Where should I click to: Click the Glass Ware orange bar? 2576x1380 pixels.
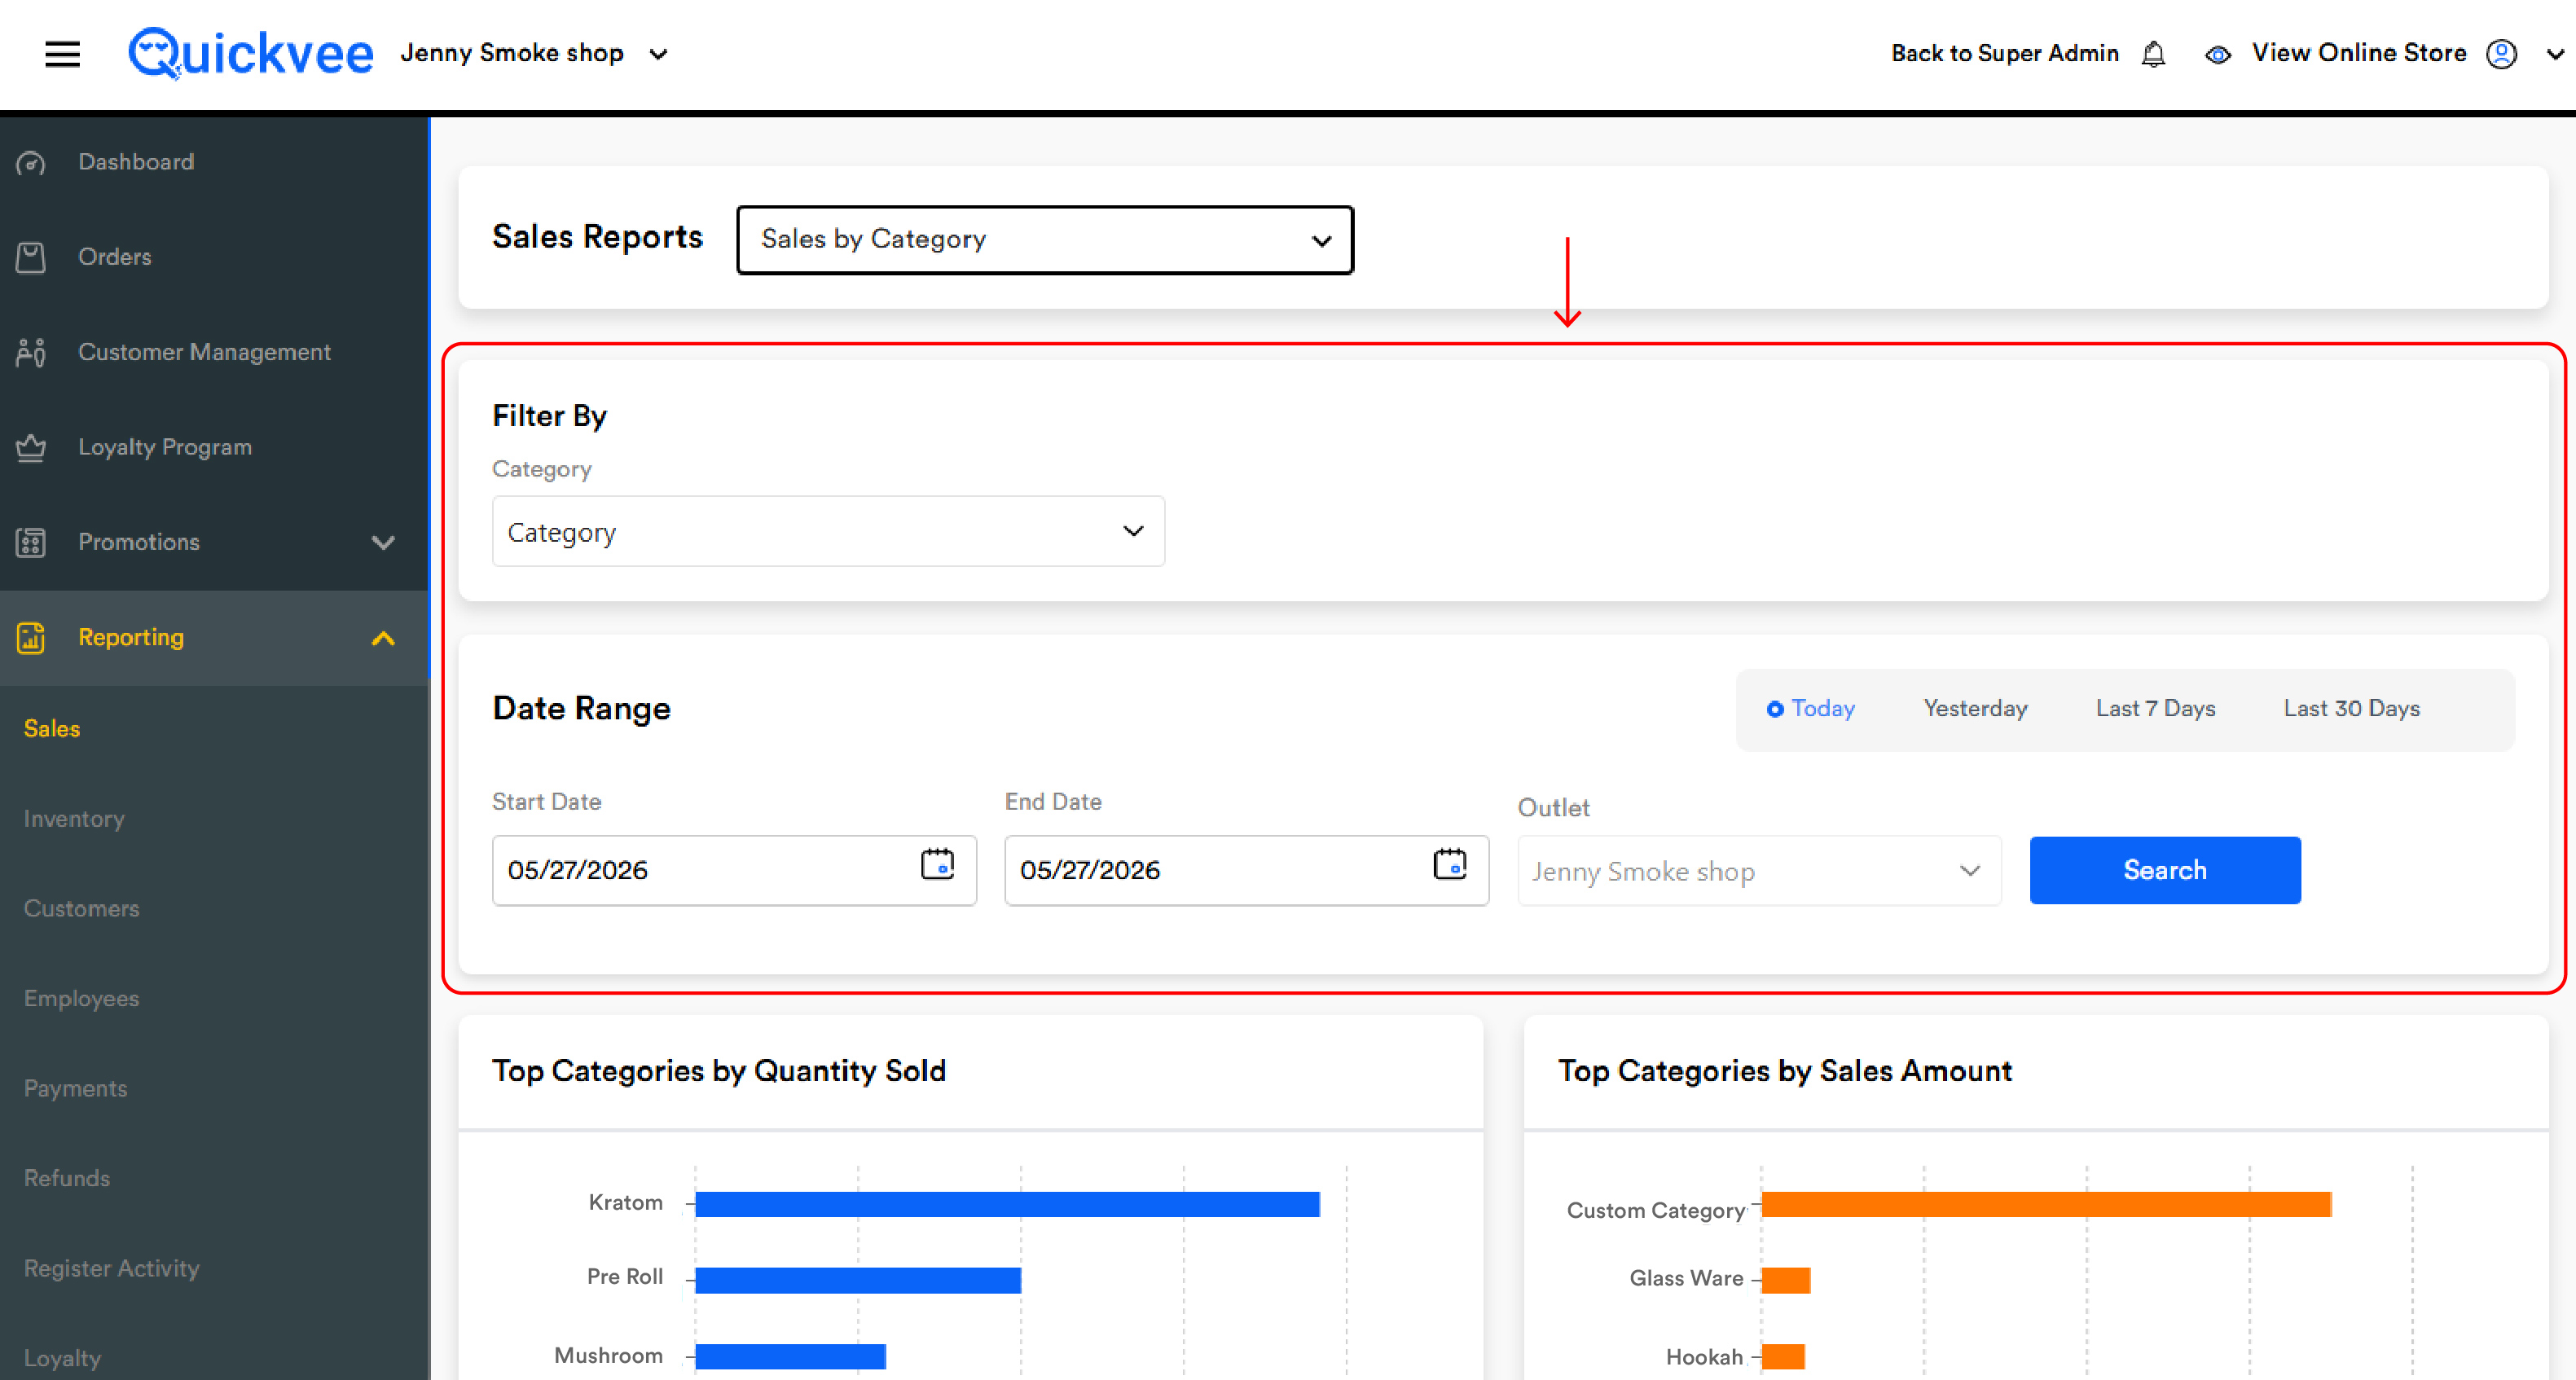[x=1786, y=1281]
